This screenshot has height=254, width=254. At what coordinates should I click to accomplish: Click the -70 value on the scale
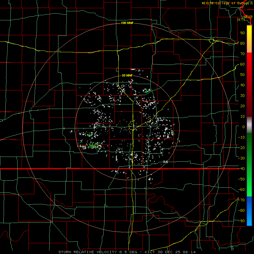tap(241, 200)
